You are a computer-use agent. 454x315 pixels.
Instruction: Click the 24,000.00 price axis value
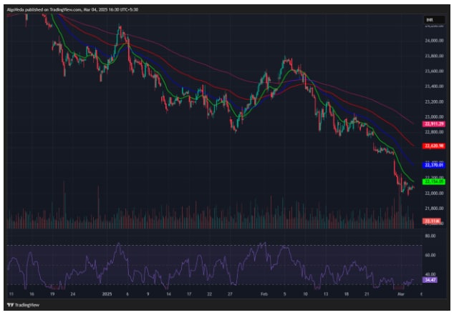[x=434, y=41]
